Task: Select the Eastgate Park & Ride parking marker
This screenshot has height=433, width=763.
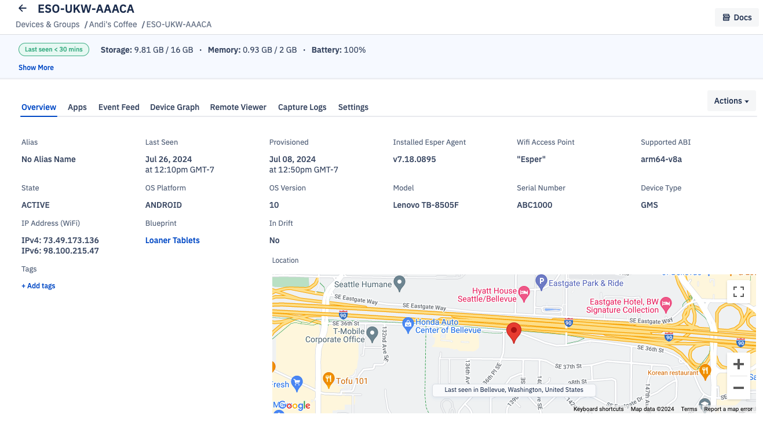Action: [x=541, y=282]
